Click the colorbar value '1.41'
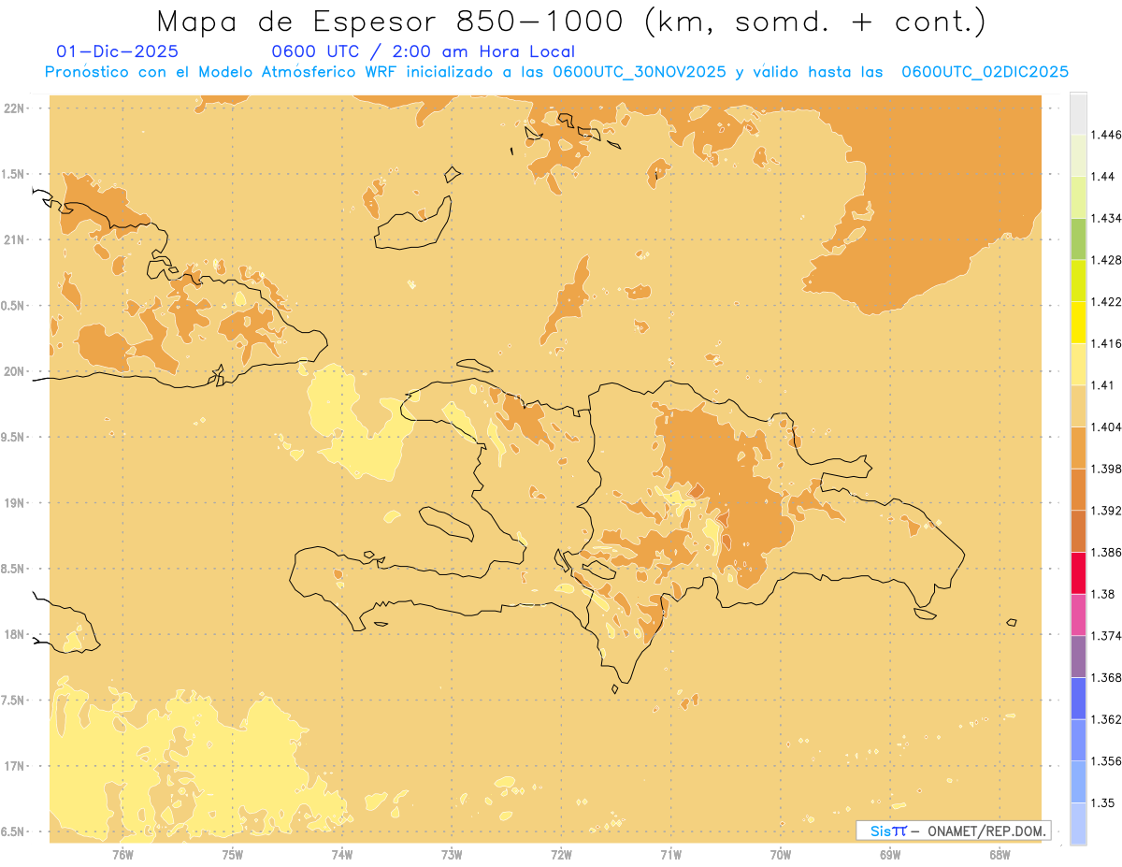Screen dimensions: 1122x867 tap(1103, 385)
